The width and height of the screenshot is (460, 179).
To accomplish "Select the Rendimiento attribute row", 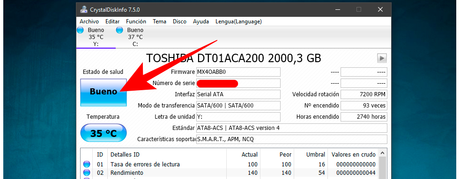I will 230,172.
